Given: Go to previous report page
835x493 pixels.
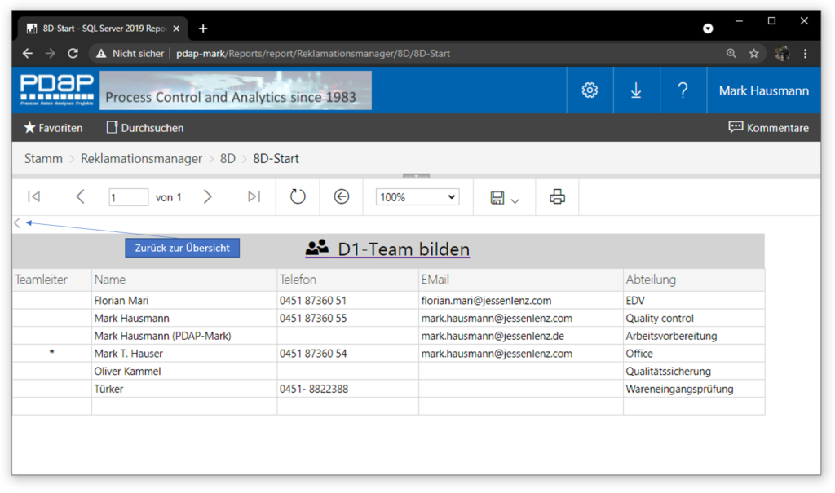Looking at the screenshot, I should (80, 197).
